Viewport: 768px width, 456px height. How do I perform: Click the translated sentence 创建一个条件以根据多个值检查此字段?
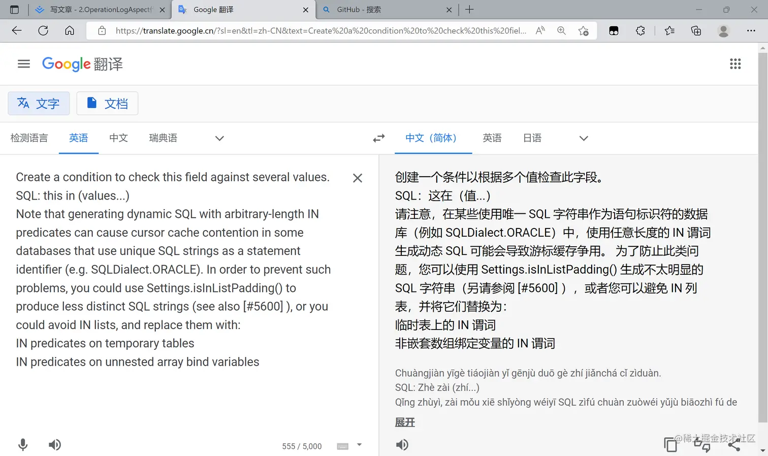pyautogui.click(x=499, y=177)
